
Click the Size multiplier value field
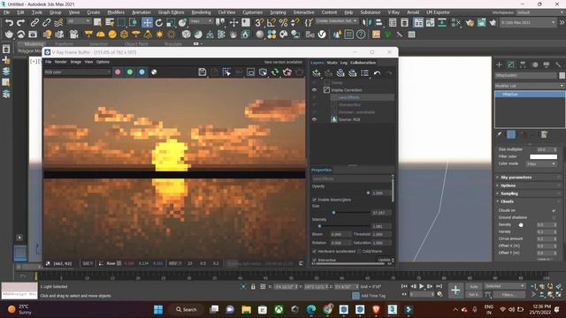click(545, 149)
